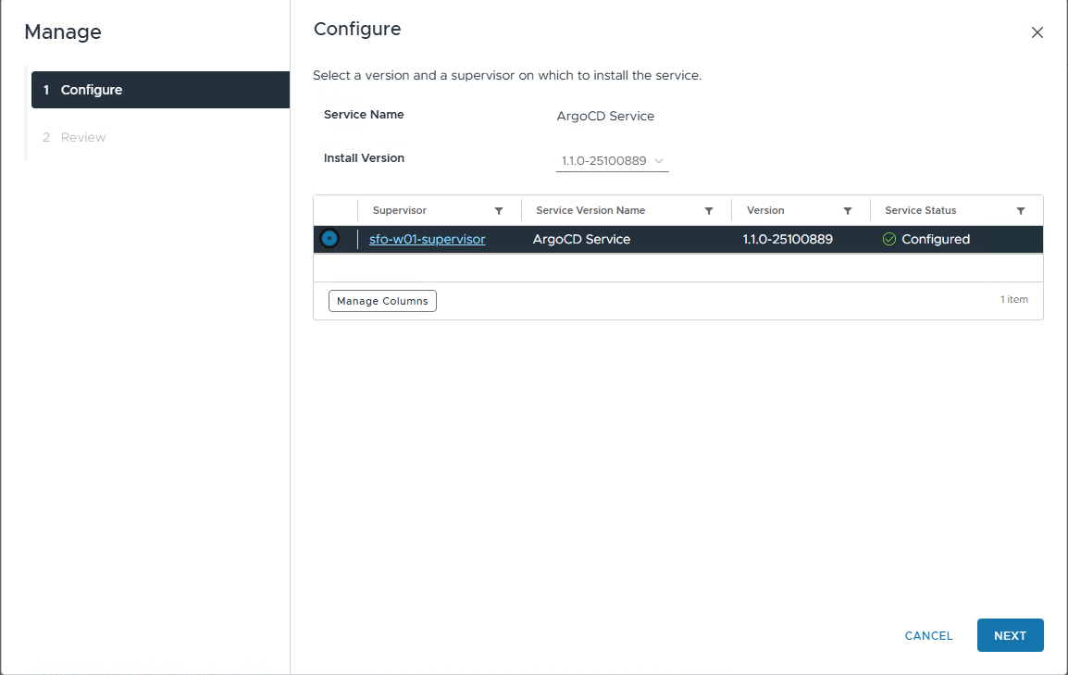The width and height of the screenshot is (1068, 675).
Task: Go to step 2 Review
Action: [83, 137]
